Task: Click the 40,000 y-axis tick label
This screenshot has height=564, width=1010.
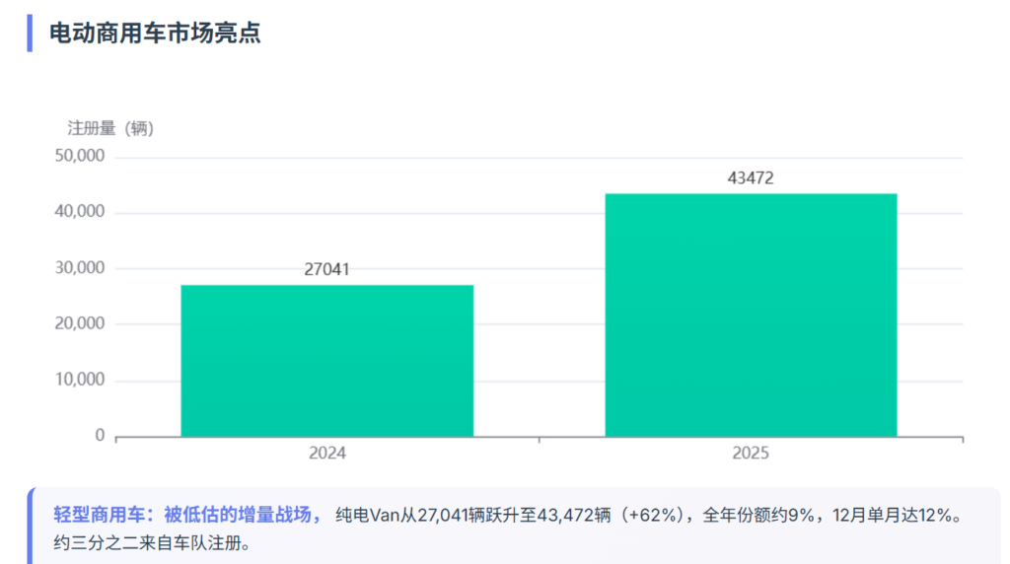Action: pyautogui.click(x=82, y=212)
